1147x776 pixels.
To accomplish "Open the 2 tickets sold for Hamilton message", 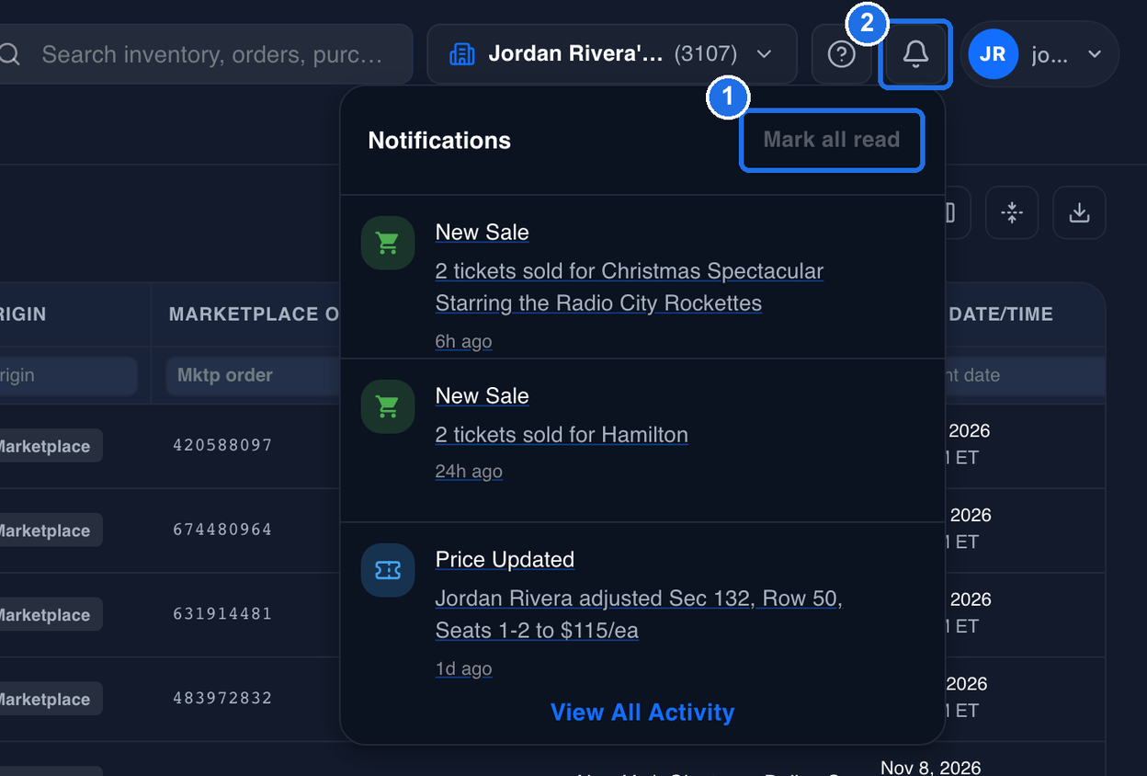I will point(562,435).
